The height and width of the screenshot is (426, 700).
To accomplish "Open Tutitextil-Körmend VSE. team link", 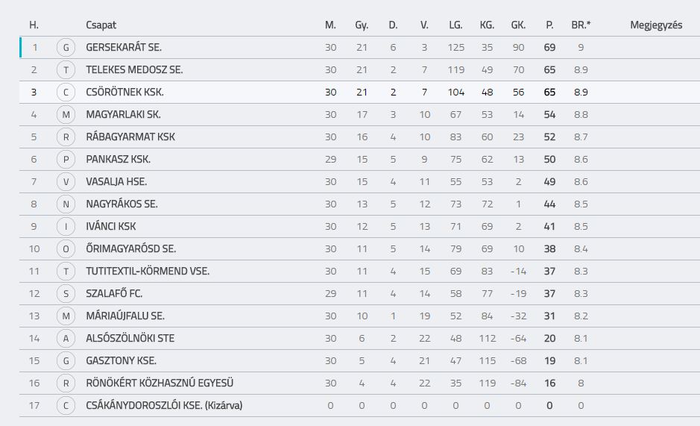I will 148,271.
